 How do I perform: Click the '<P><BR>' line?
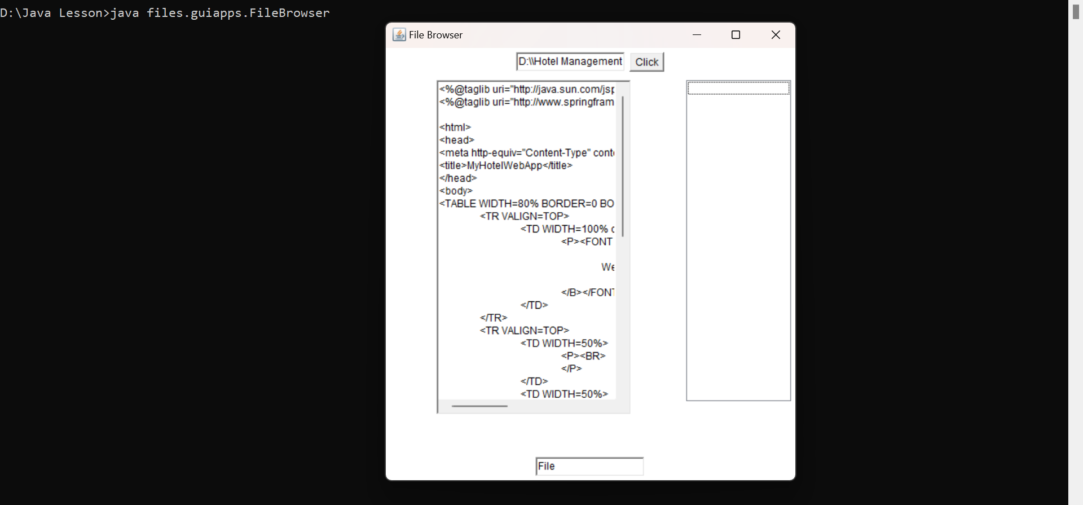pyautogui.click(x=583, y=356)
